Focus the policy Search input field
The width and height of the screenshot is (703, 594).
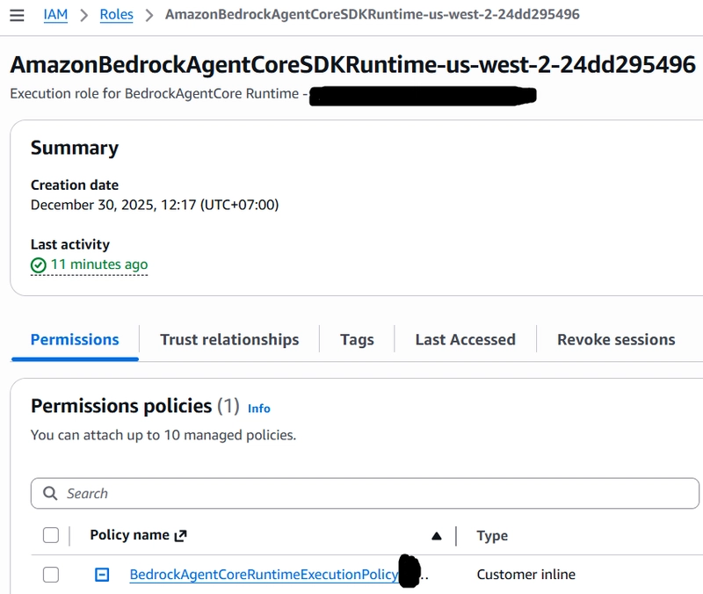[x=369, y=494]
